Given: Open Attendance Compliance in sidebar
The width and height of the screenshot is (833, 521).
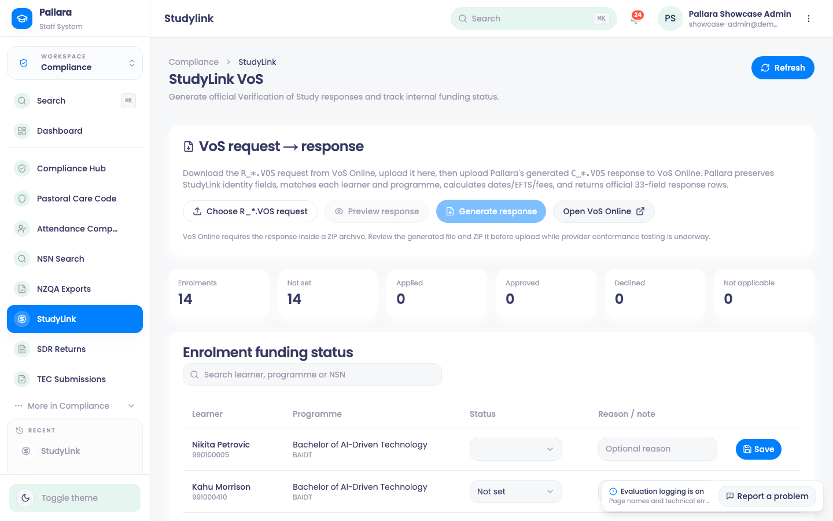Looking at the screenshot, I should (x=75, y=229).
